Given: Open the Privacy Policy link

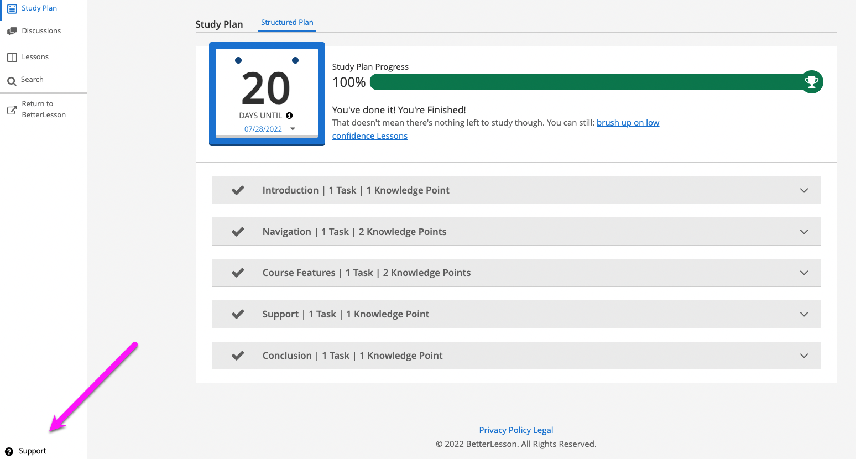Looking at the screenshot, I should 505,430.
